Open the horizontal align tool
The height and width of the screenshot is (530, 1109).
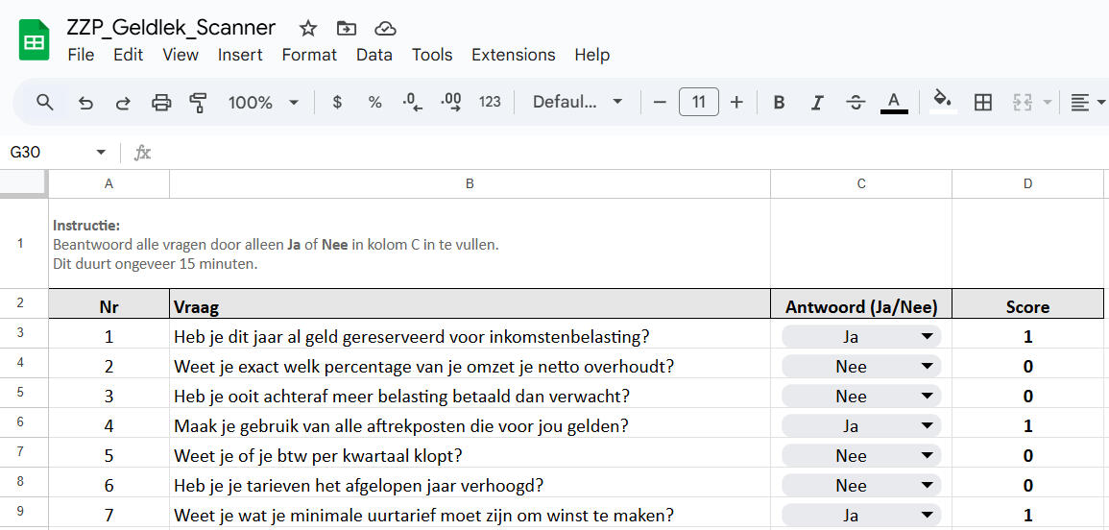(x=1079, y=103)
